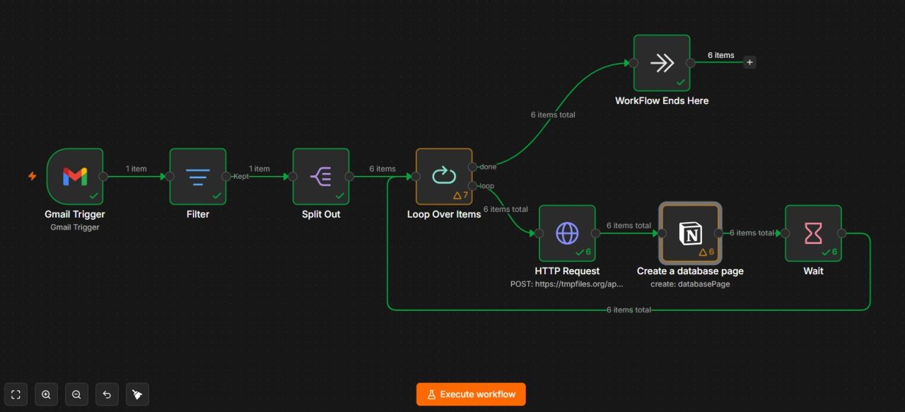Select the Notion Create a database page node
The height and width of the screenshot is (412, 905).
690,233
